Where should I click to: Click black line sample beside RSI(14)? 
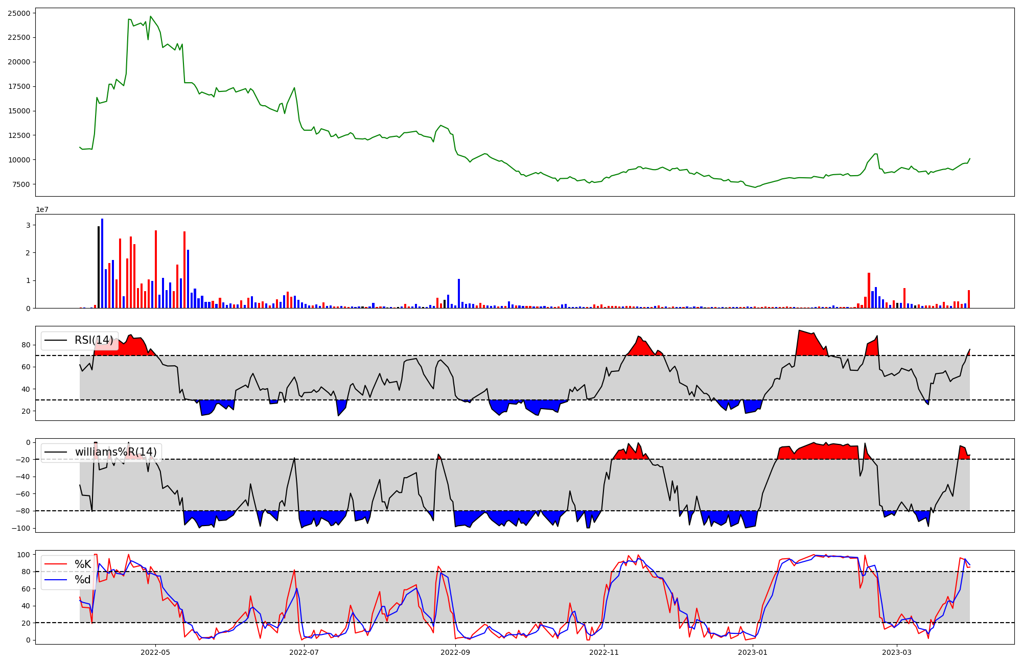[x=56, y=340]
